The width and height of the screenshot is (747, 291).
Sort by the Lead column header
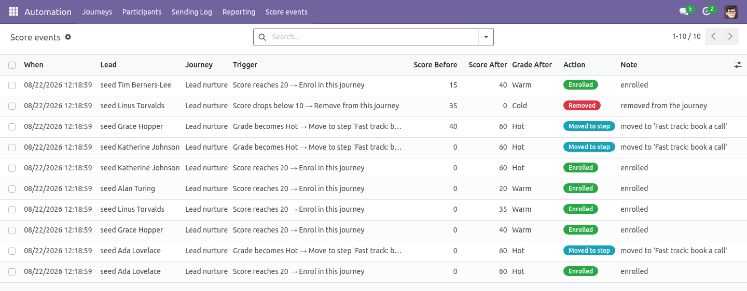108,65
